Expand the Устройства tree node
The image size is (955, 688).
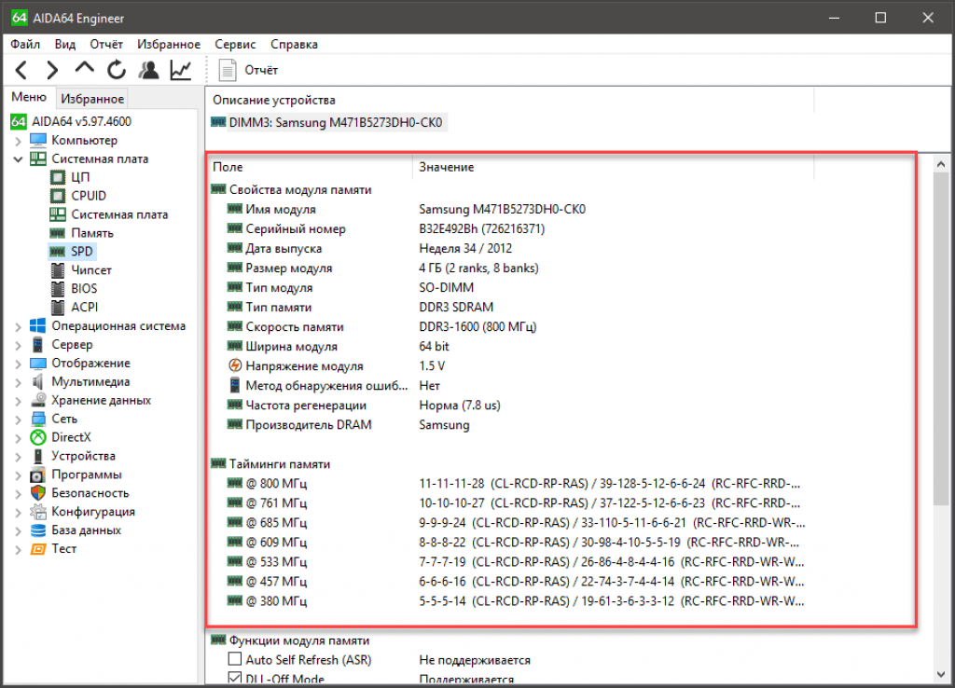[18, 457]
